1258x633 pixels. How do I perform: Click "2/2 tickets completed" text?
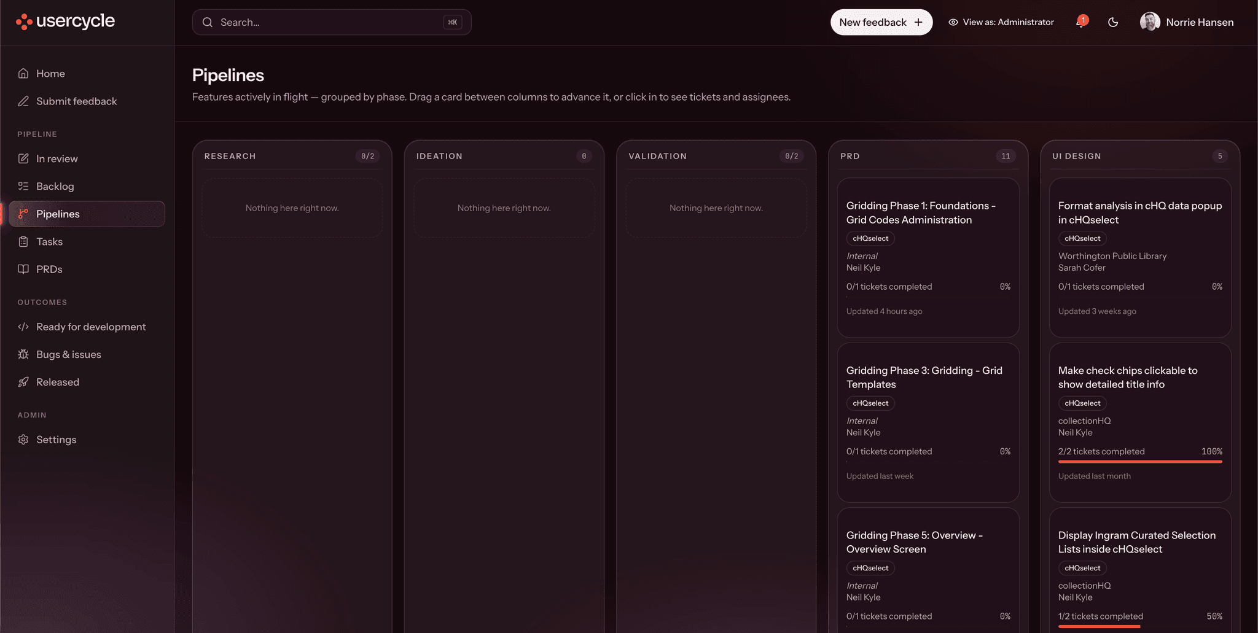[x=1101, y=452]
